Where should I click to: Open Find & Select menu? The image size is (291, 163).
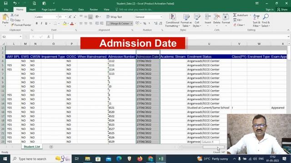point(266,20)
